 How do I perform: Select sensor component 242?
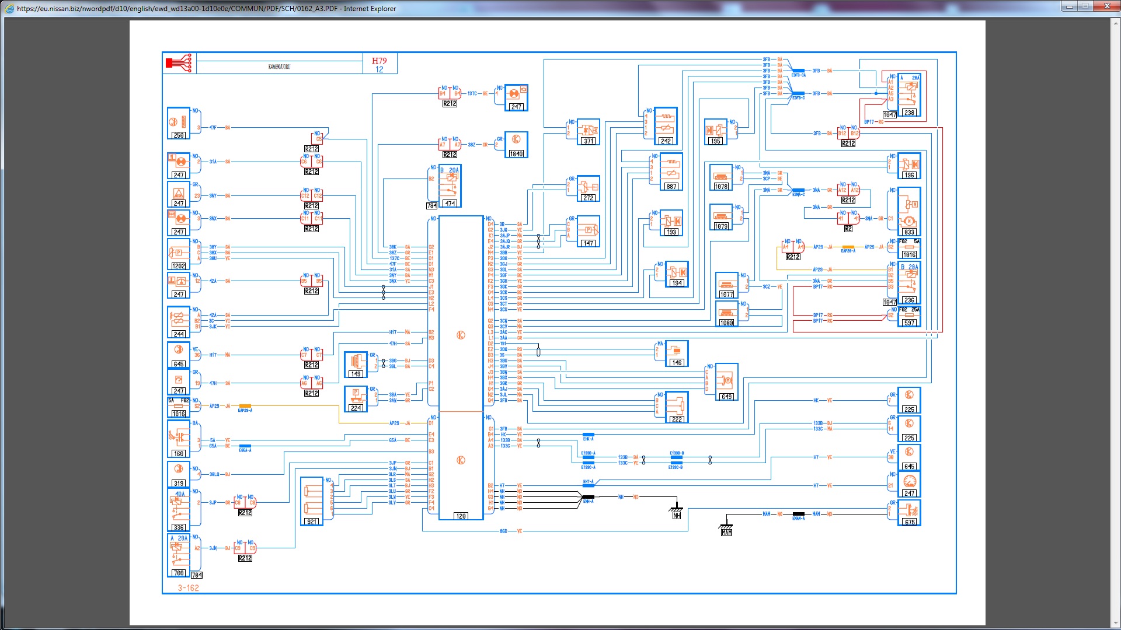(x=666, y=126)
